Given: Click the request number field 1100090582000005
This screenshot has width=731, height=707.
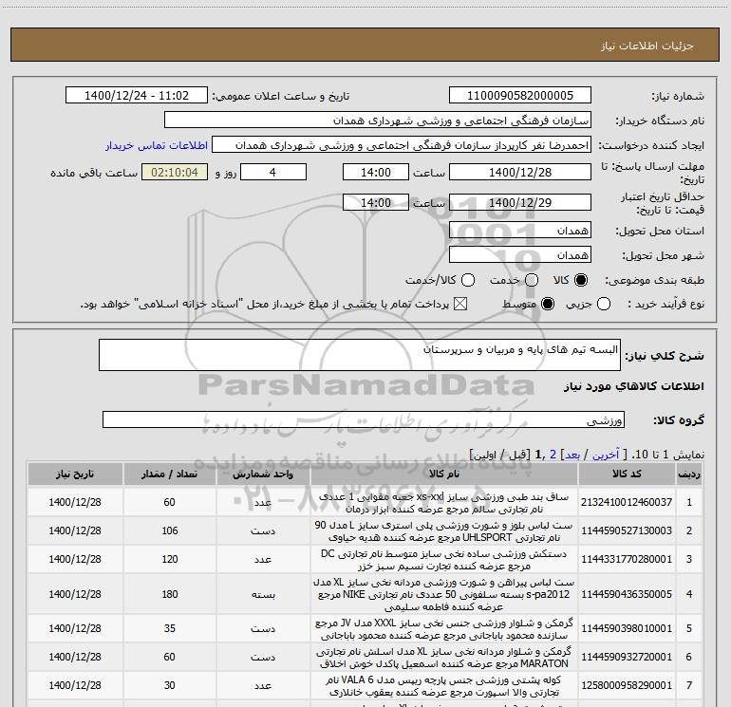Looking at the screenshot, I should [x=520, y=96].
